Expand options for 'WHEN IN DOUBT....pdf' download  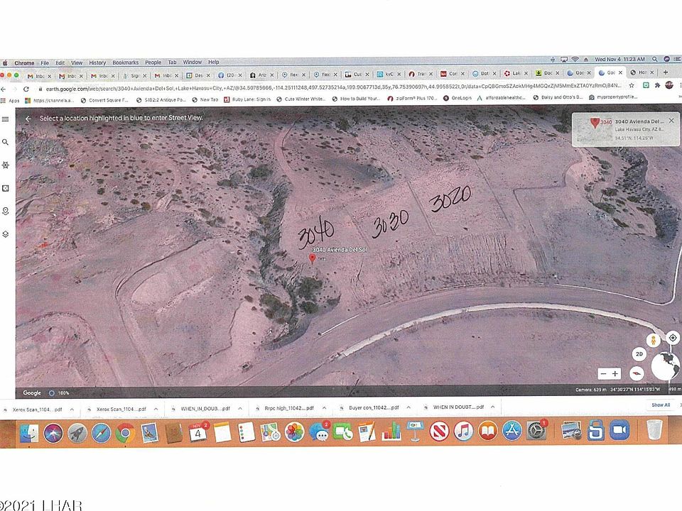[493, 407]
